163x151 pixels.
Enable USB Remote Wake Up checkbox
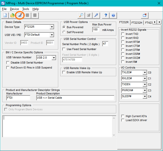(x=64, y=72)
